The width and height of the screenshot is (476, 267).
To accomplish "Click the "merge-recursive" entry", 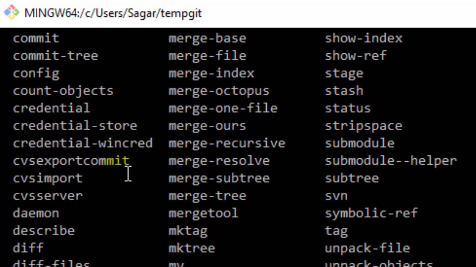I will pyautogui.click(x=227, y=143).
